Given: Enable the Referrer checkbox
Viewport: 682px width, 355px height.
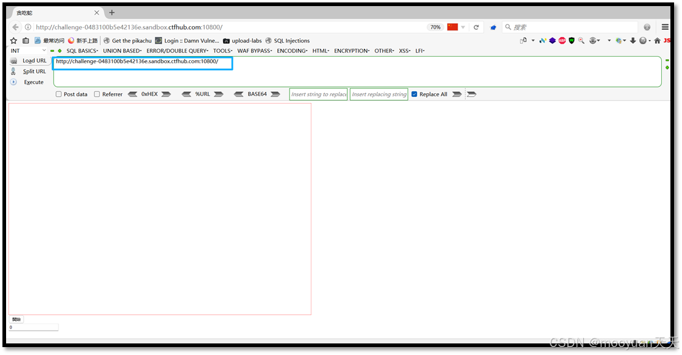Looking at the screenshot, I should 96,94.
